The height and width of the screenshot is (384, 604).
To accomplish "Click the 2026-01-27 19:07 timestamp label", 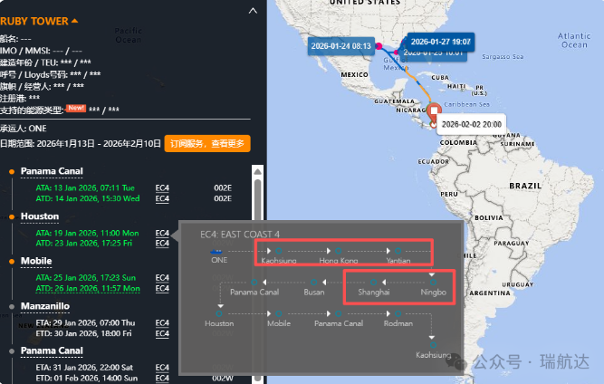I will coord(441,41).
